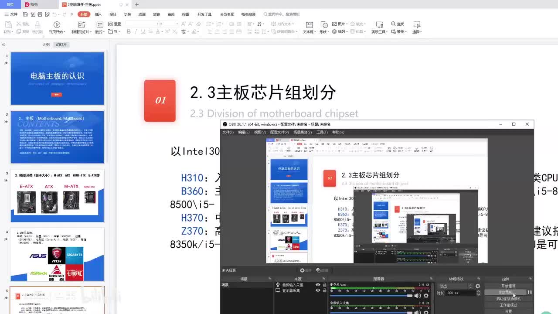Click the increase font size icon
This screenshot has width=558, height=314.
coord(184,24)
